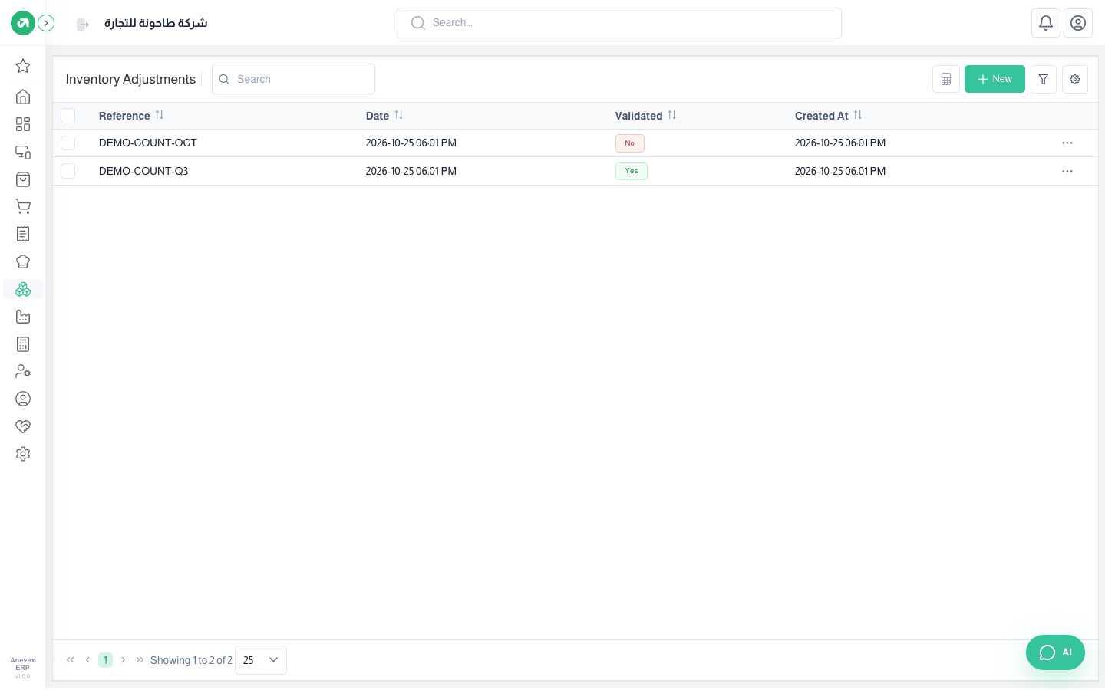Jump to last page double arrow
This screenshot has height=690, width=1105.
(x=140, y=660)
